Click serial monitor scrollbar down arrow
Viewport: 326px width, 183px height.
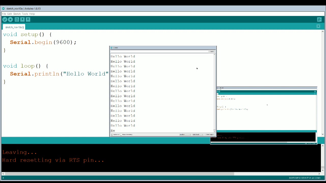click(214, 131)
